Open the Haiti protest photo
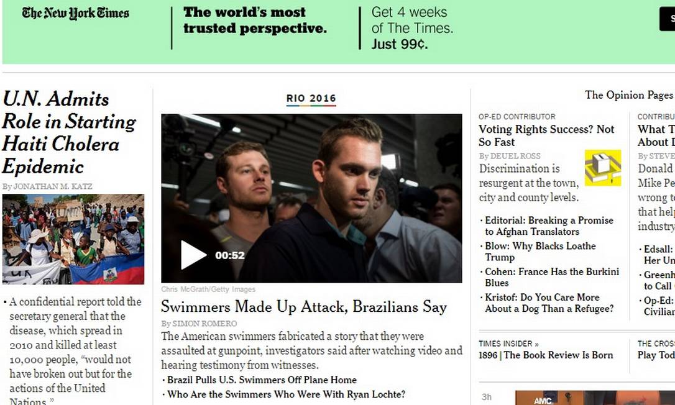 point(73,239)
